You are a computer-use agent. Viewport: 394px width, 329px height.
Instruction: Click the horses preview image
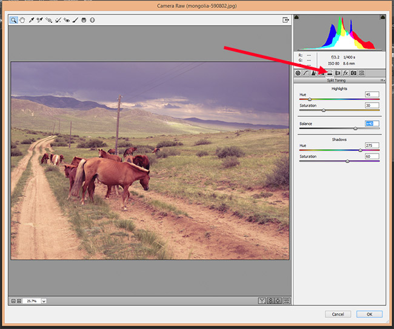(150, 161)
